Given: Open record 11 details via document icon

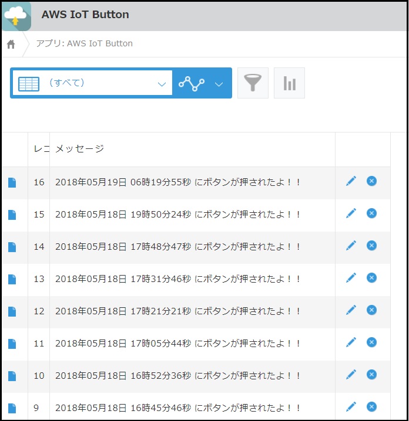Looking at the screenshot, I should [12, 344].
